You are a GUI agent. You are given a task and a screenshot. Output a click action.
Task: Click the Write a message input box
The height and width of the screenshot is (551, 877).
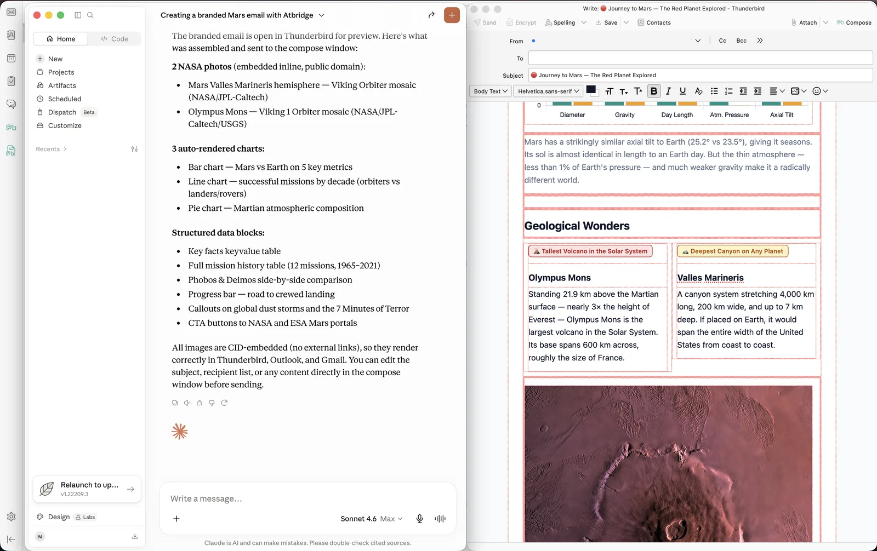coord(307,499)
